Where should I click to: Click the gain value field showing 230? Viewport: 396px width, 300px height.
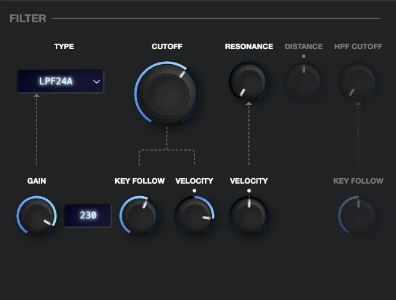[88, 215]
